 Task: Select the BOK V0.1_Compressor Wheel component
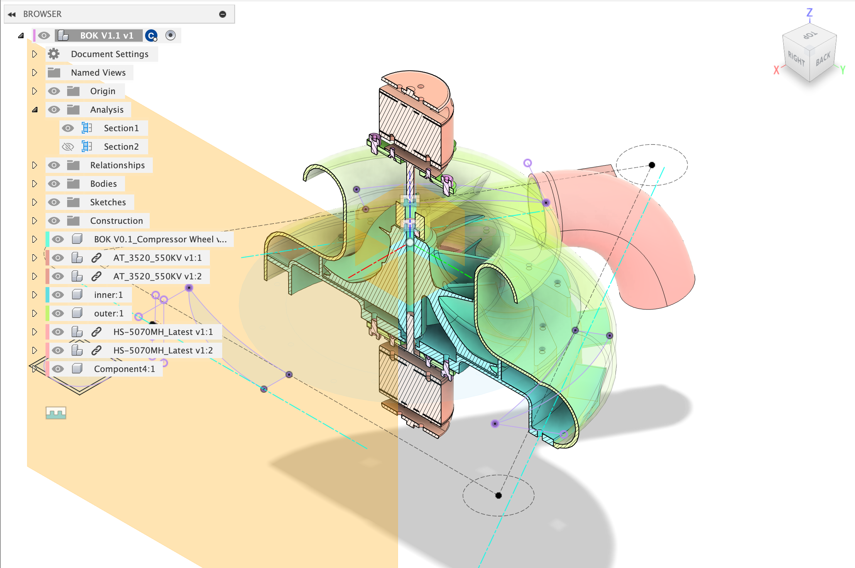point(160,239)
